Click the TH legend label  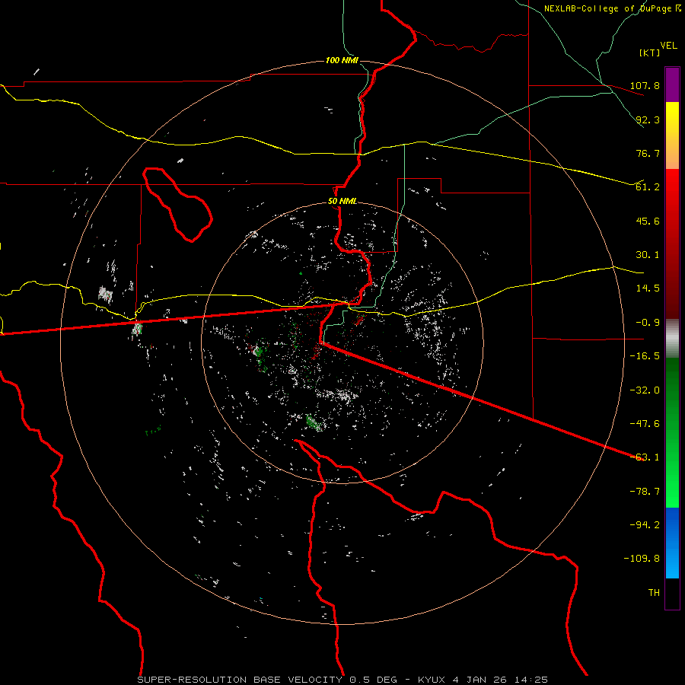(x=654, y=593)
